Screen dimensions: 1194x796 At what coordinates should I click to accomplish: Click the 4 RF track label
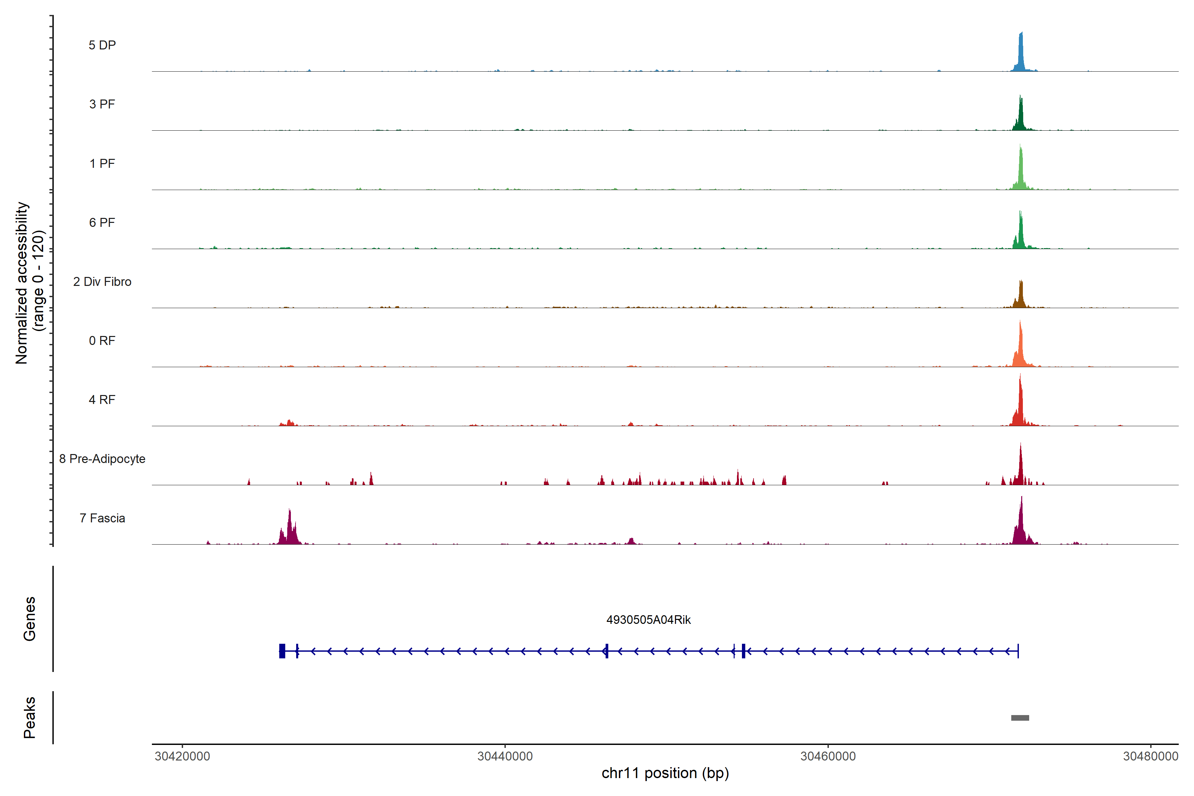point(102,400)
